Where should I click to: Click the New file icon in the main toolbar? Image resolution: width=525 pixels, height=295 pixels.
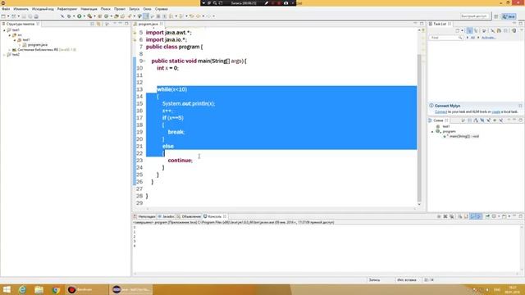[3, 16]
